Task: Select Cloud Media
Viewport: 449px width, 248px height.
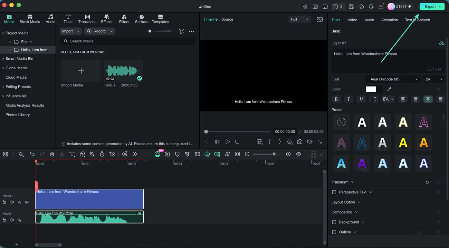Action: coord(16,77)
